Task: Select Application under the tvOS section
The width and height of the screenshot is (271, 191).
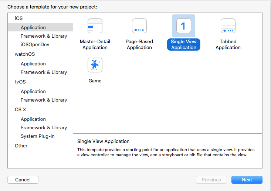Action: point(33,91)
